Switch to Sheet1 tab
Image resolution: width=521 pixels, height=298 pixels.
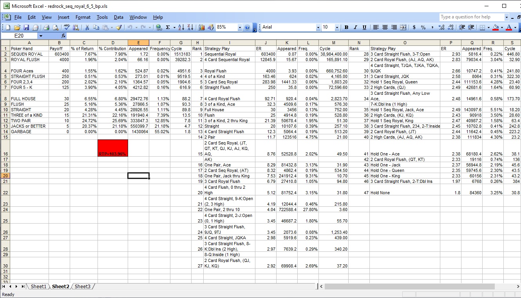click(38, 287)
